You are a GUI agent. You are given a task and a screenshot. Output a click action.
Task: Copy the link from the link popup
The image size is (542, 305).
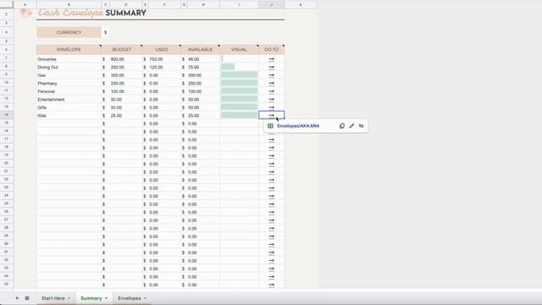342,126
